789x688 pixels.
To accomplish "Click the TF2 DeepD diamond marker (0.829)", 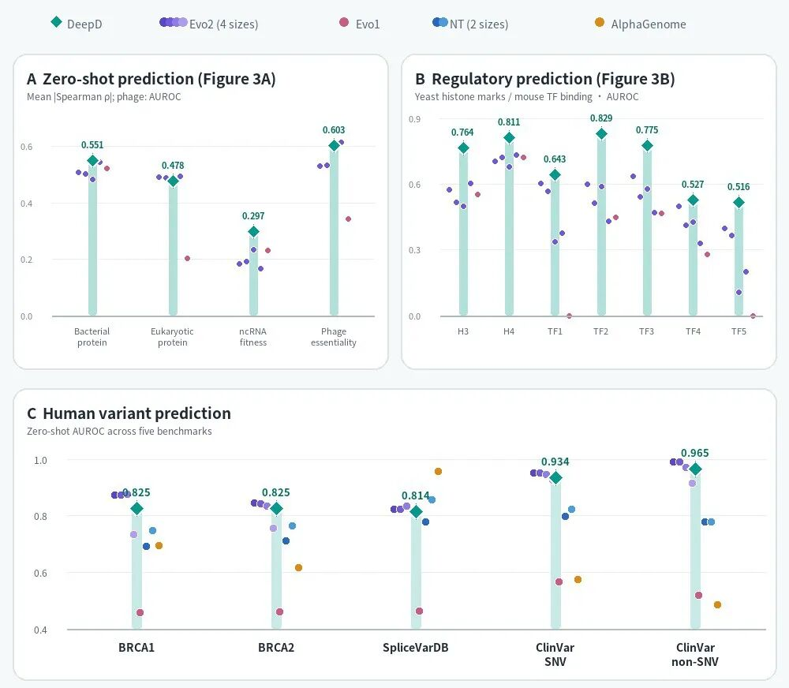I will click(x=601, y=134).
